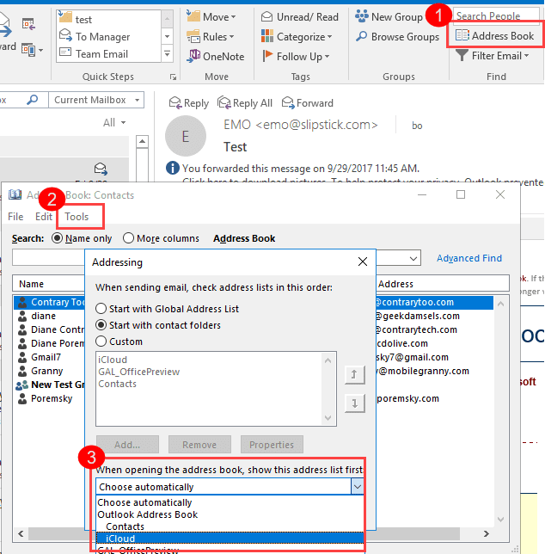Viewport: 545px width, 554px height.
Task: Click the Filter Email funnel icon
Action: [462, 56]
